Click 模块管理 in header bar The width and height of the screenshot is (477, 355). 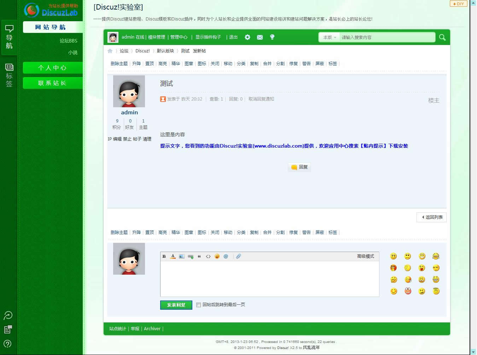[x=157, y=37]
